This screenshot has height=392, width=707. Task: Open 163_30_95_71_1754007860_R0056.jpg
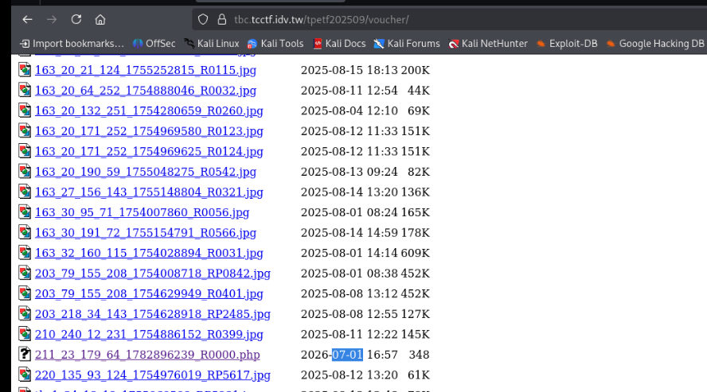point(142,212)
